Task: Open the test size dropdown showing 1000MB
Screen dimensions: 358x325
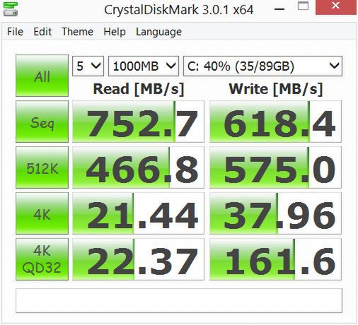Action: click(144, 66)
